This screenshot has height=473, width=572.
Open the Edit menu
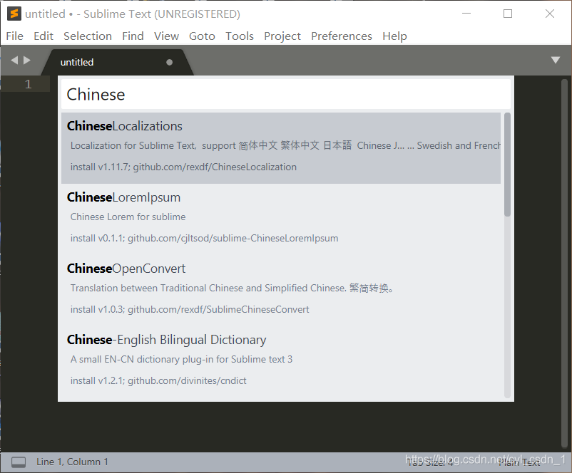click(x=44, y=36)
